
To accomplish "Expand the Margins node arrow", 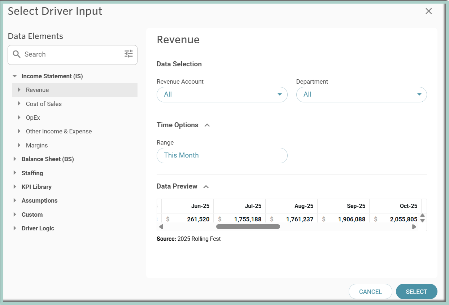I will point(19,145).
